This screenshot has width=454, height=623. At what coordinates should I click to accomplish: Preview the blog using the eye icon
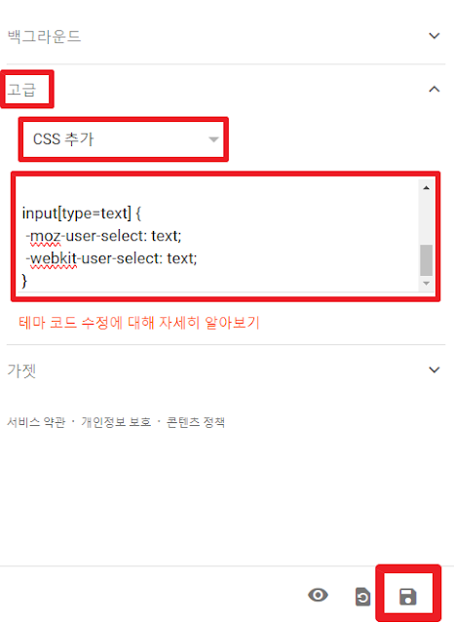(319, 595)
